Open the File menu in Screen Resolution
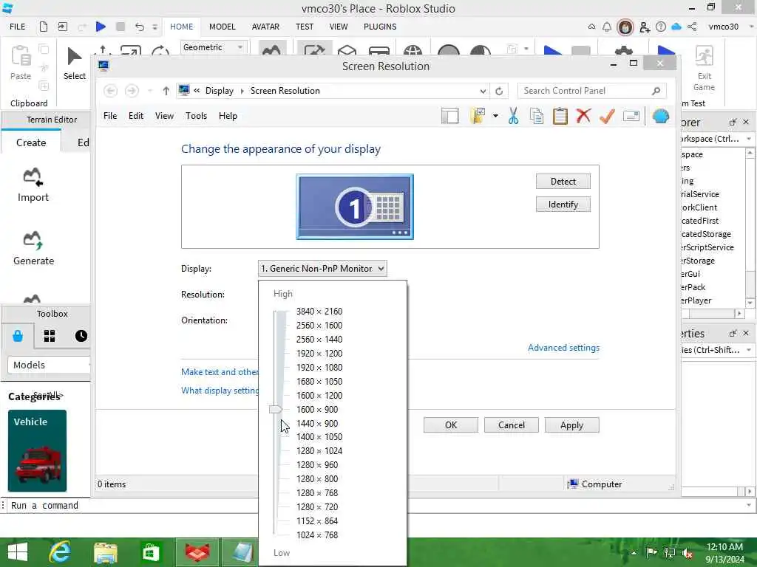 (110, 116)
